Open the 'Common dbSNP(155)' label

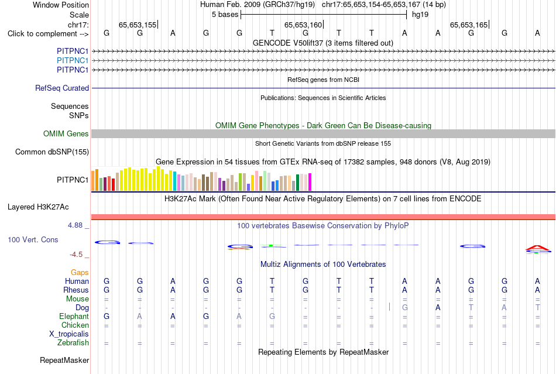(52, 152)
